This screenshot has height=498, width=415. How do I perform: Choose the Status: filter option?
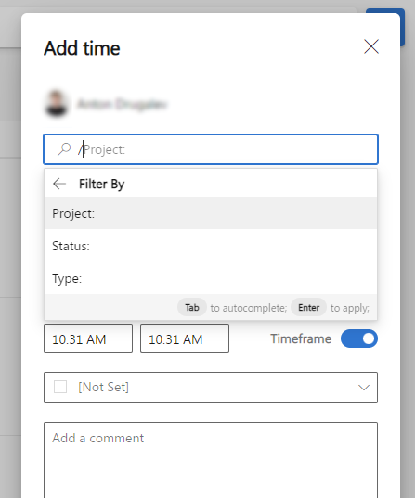coord(211,246)
